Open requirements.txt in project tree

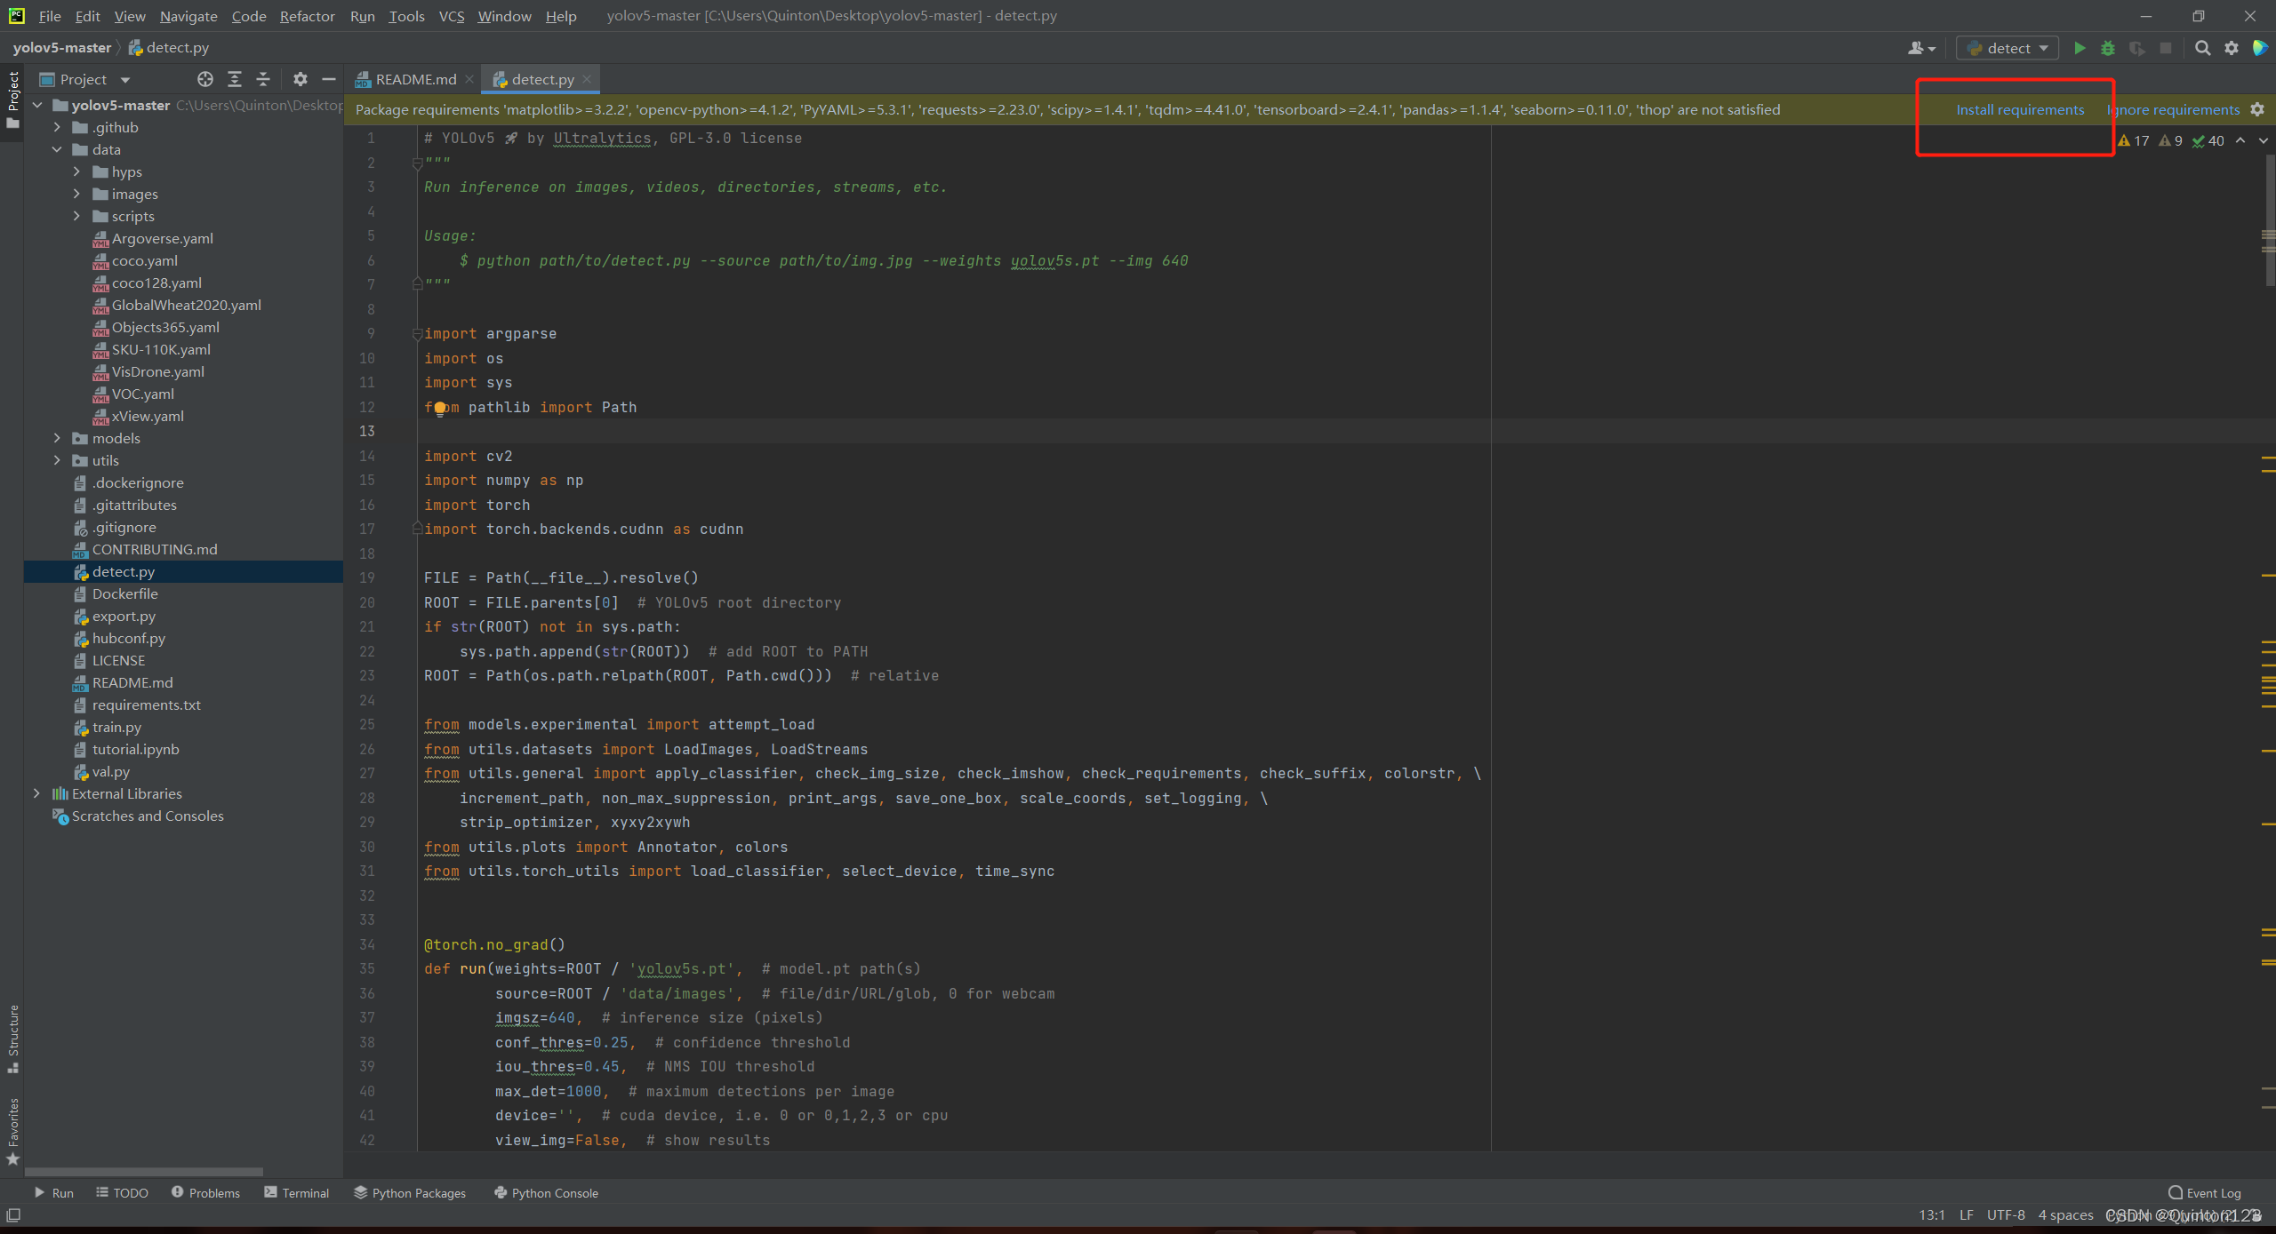tap(146, 705)
